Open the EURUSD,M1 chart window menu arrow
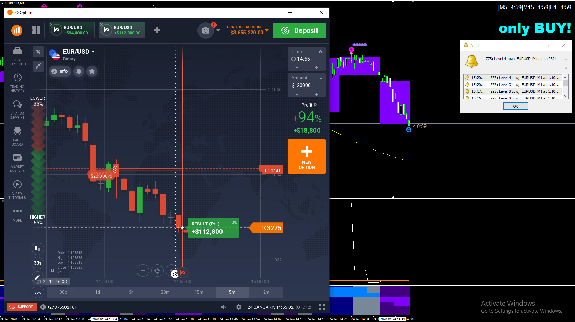This screenshot has height=322, width=575. [x=2, y=3]
